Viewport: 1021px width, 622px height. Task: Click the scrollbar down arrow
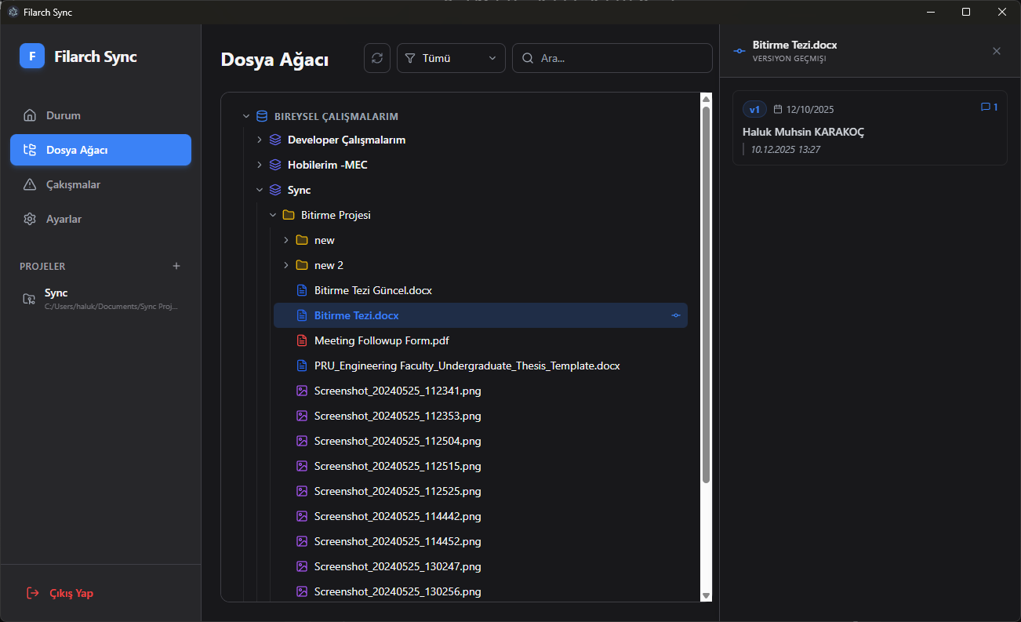[x=706, y=596]
